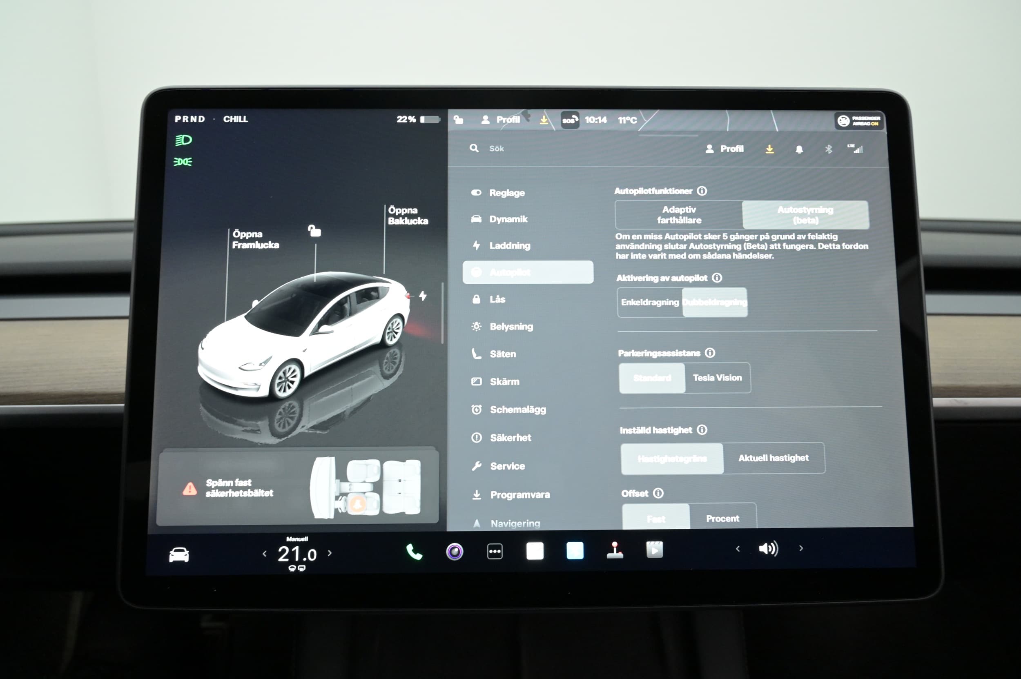Tap Öppna Baklucka to open trunk

pyautogui.click(x=408, y=215)
